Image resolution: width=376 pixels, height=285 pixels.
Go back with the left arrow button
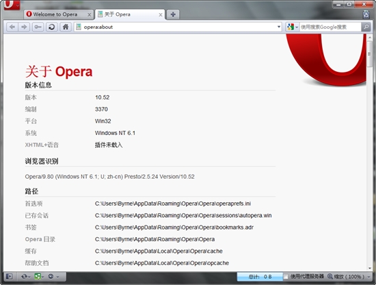[12, 27]
